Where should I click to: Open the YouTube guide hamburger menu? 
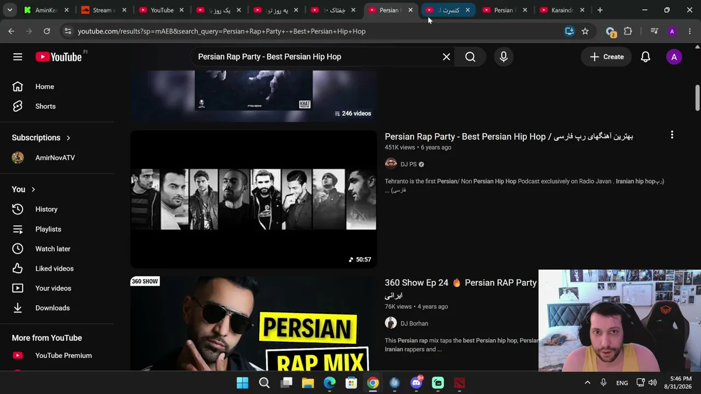[18, 57]
